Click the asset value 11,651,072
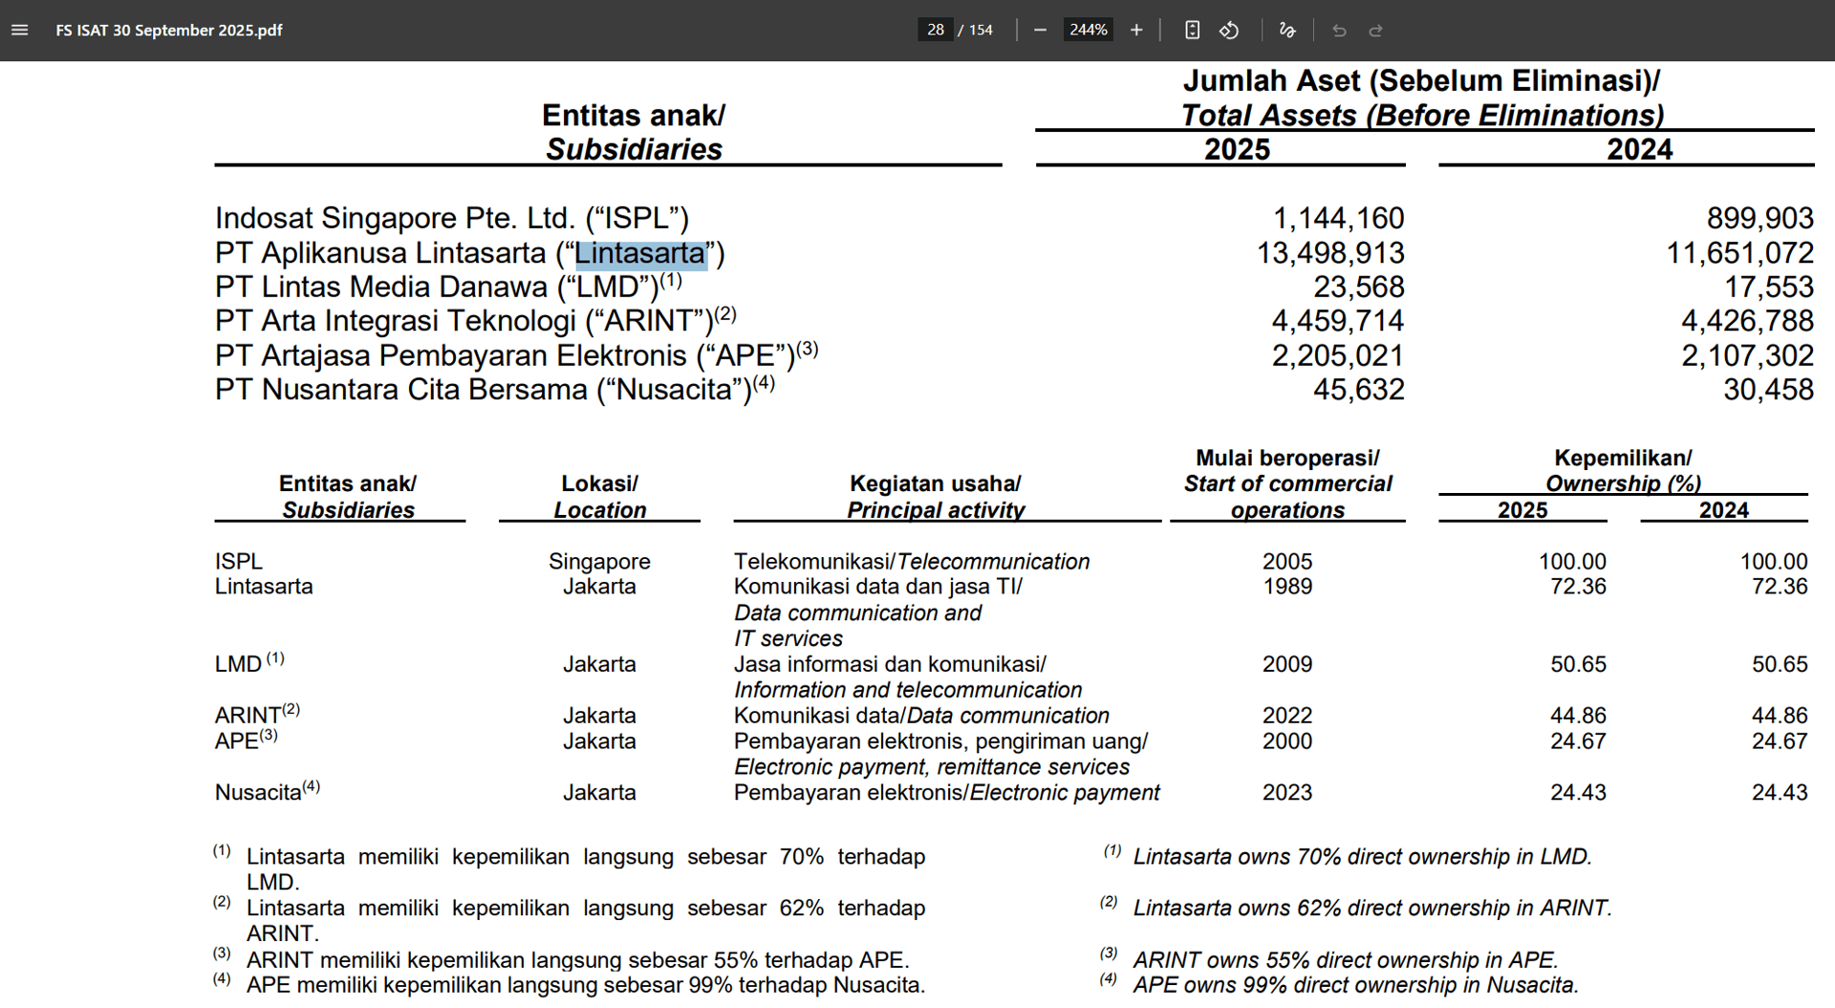Image resolution: width=1835 pixels, height=1008 pixels. (x=1739, y=253)
